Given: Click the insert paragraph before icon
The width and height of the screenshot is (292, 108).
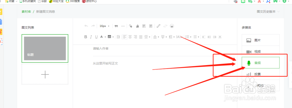Looking at the screenshot, I should (144, 26).
